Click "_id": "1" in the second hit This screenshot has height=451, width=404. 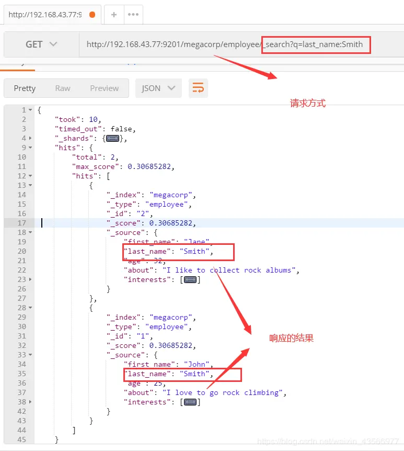pos(130,336)
